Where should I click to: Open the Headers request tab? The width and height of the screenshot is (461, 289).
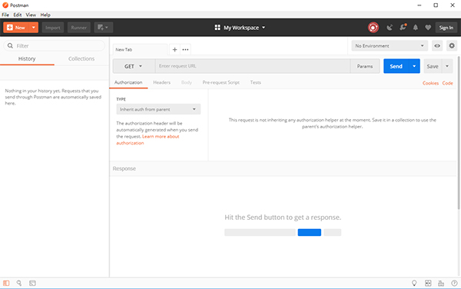[161, 82]
